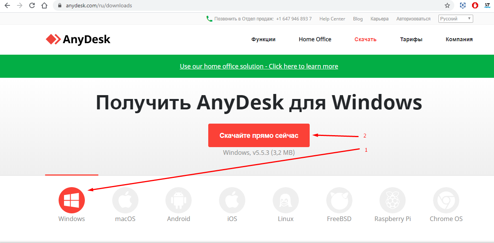Click the FreeBSD label text
494x243 pixels.
click(339, 219)
